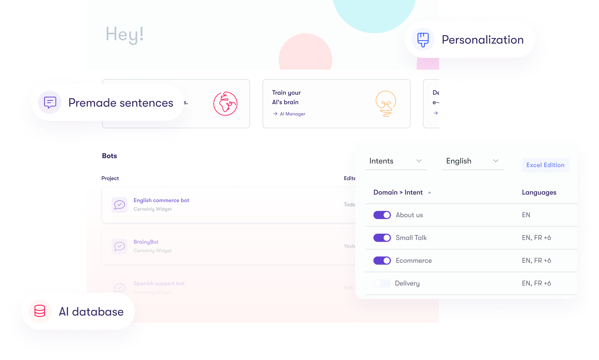
Task: Toggle the About us intent on
Action: 382,215
